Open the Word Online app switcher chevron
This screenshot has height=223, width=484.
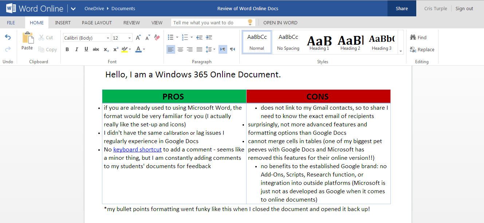pos(73,8)
